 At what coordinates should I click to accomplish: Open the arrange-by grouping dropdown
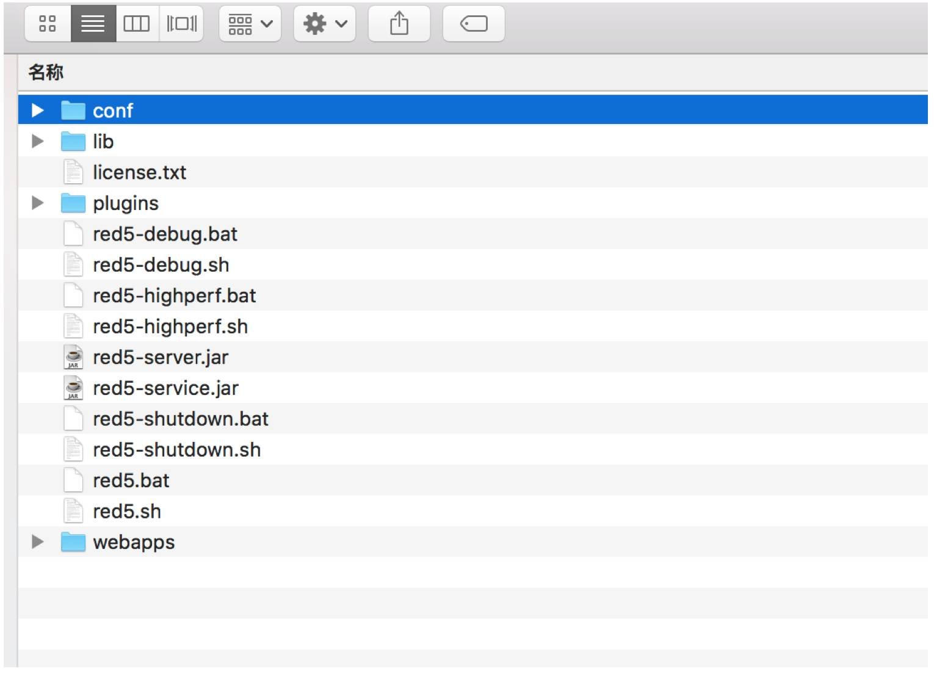250,24
